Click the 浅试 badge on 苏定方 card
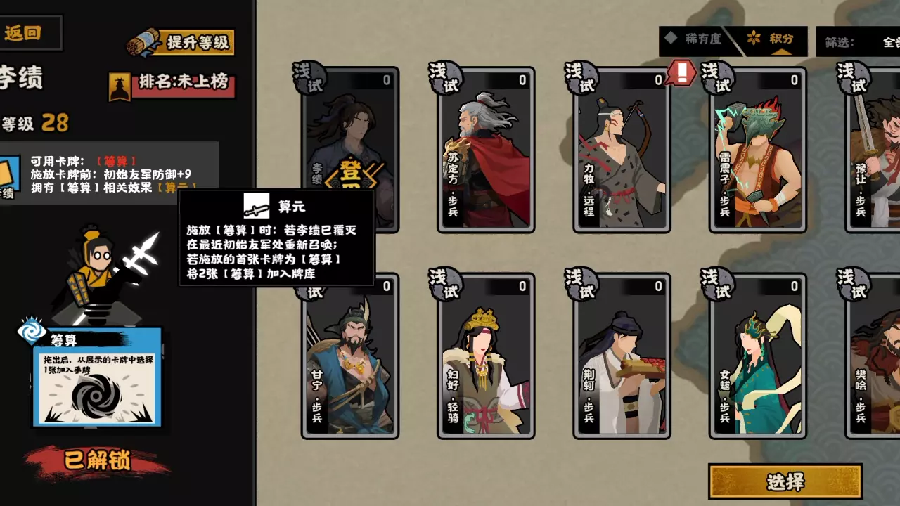The width and height of the screenshot is (900, 506). pyautogui.click(x=445, y=78)
